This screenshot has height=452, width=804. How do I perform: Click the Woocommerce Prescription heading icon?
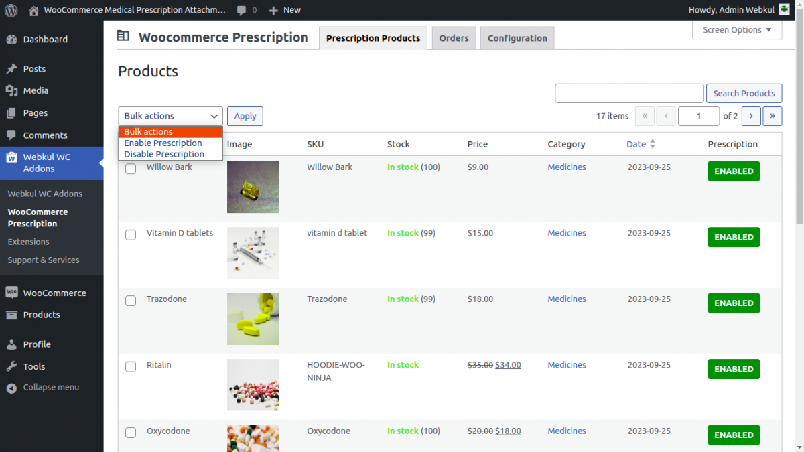[123, 36]
